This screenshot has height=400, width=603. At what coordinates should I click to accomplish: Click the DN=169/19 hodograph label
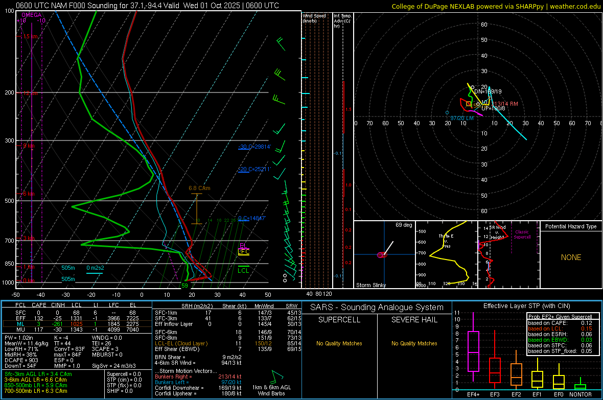(x=488, y=91)
